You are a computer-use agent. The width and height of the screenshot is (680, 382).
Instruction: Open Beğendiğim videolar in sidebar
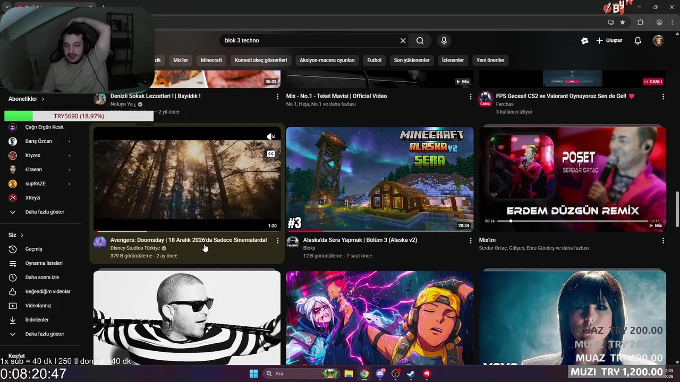point(40,291)
